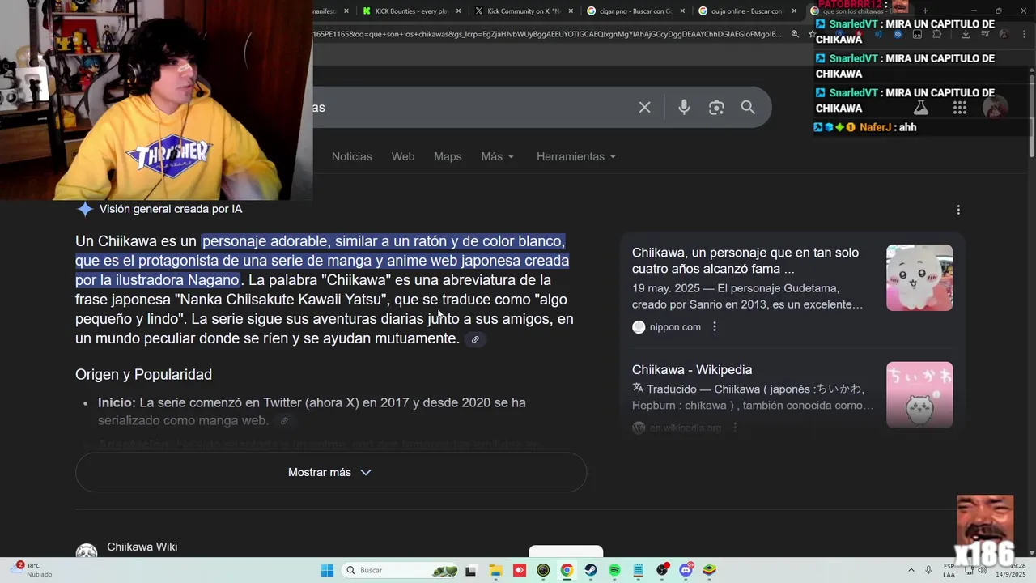Screen dimensions: 1036x583
Task: Open Discord from the taskbar
Action: pyautogui.click(x=686, y=570)
